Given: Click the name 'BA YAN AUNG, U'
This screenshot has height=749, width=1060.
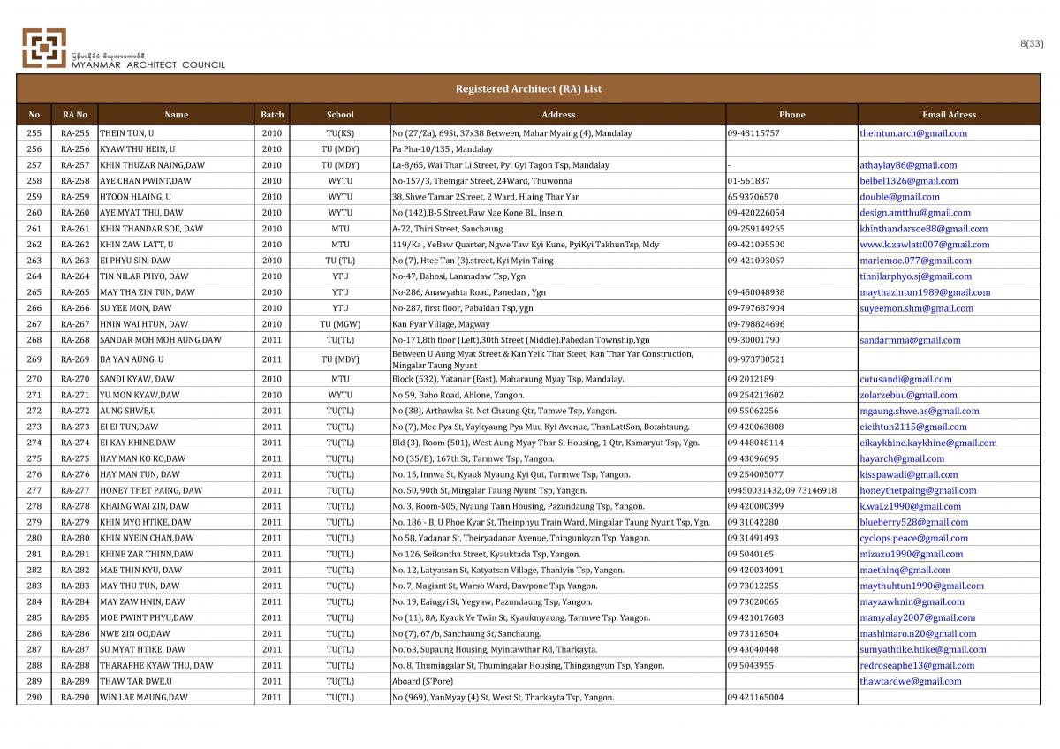Looking at the screenshot, I should 132,359.
